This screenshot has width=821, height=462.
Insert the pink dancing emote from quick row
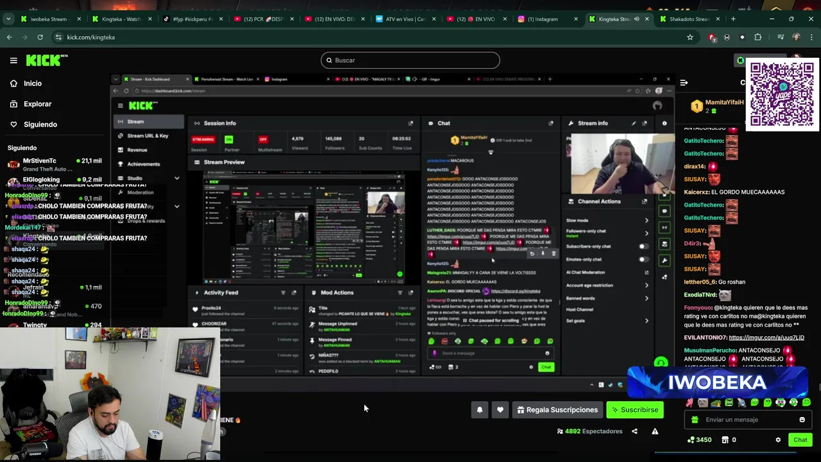(x=690, y=402)
